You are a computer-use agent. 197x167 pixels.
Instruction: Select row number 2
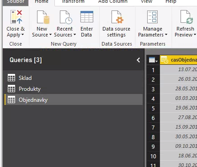[x=153, y=80]
